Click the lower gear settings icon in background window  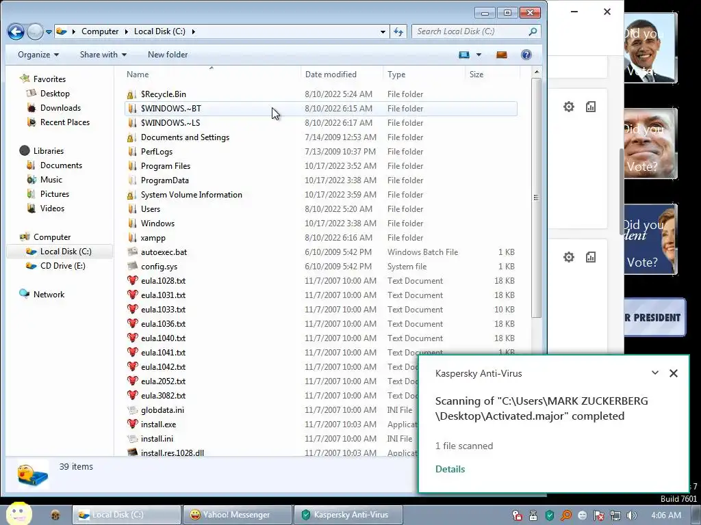[x=569, y=257]
